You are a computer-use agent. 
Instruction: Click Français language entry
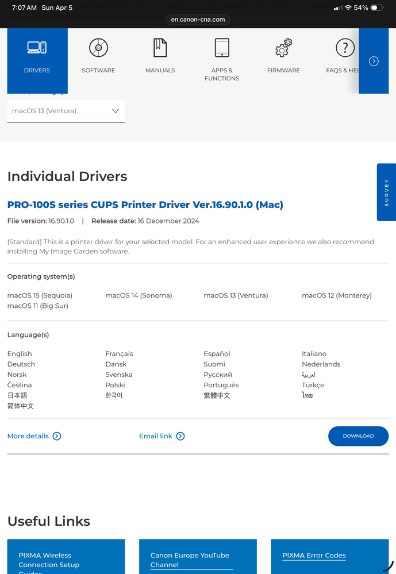pos(119,353)
